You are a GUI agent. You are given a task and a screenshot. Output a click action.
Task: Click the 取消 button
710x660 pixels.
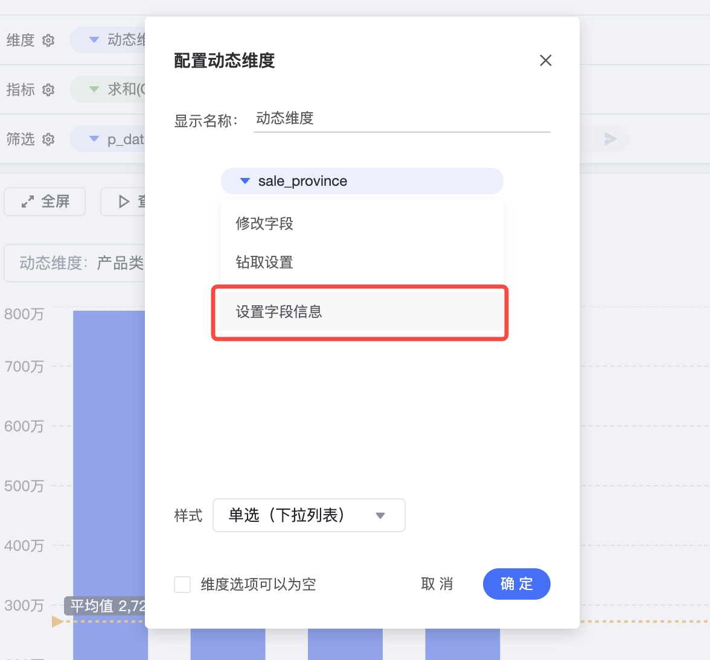437,584
